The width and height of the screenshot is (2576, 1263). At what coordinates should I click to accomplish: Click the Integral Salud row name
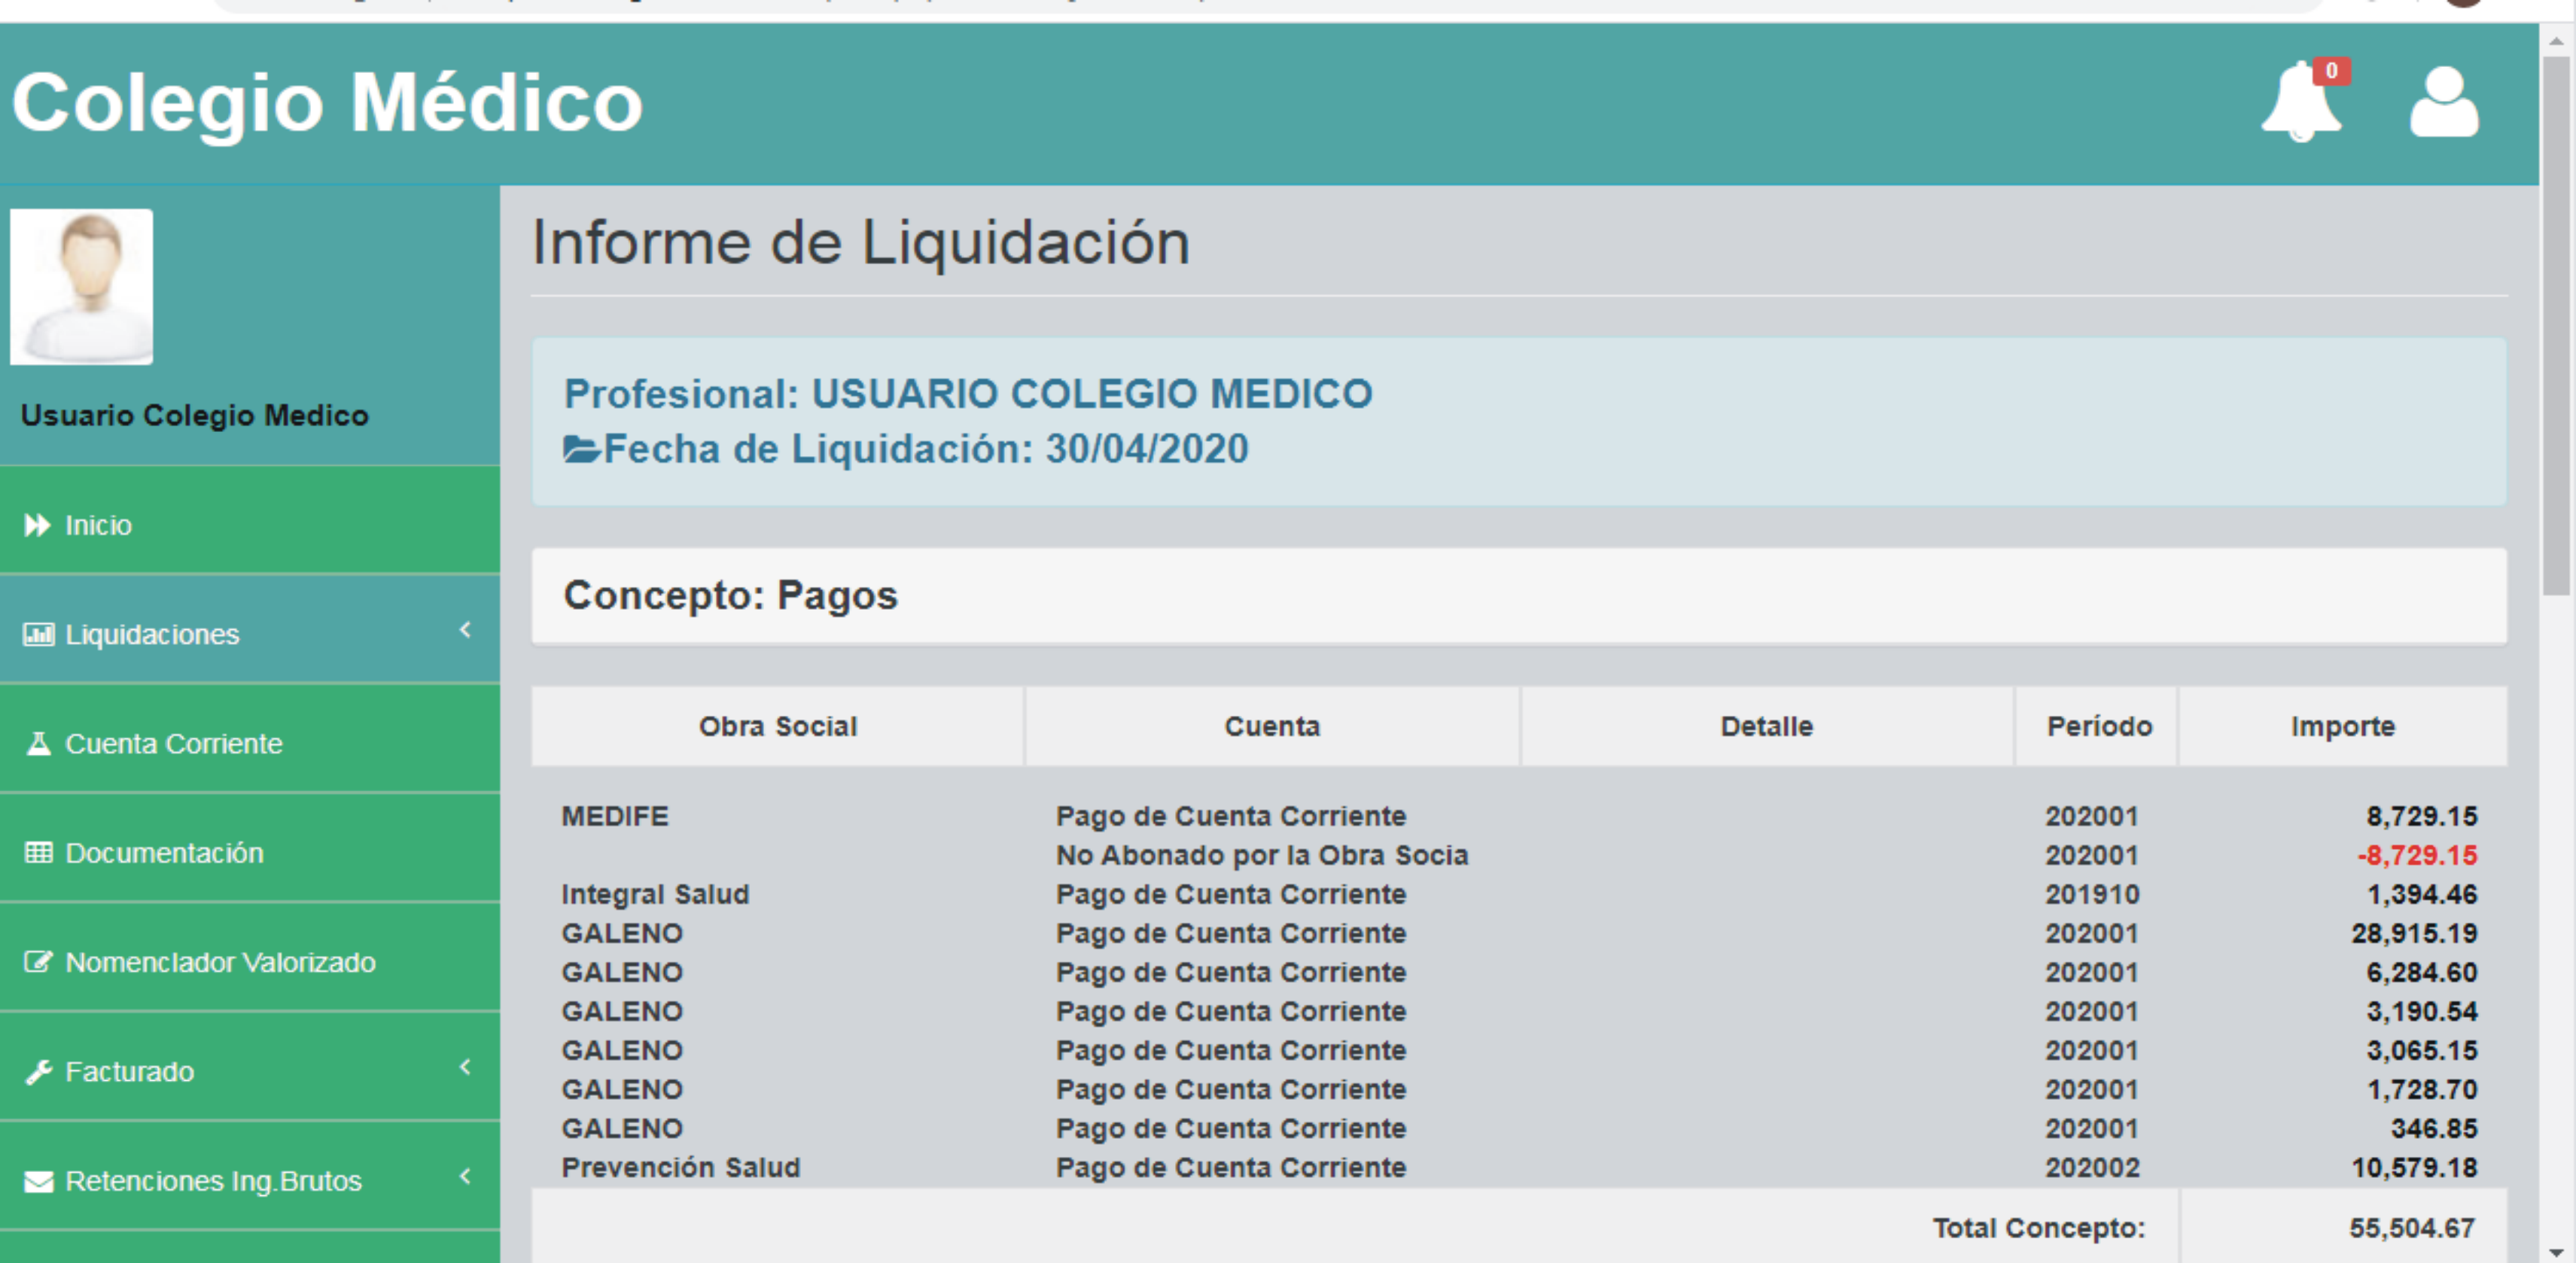click(655, 894)
